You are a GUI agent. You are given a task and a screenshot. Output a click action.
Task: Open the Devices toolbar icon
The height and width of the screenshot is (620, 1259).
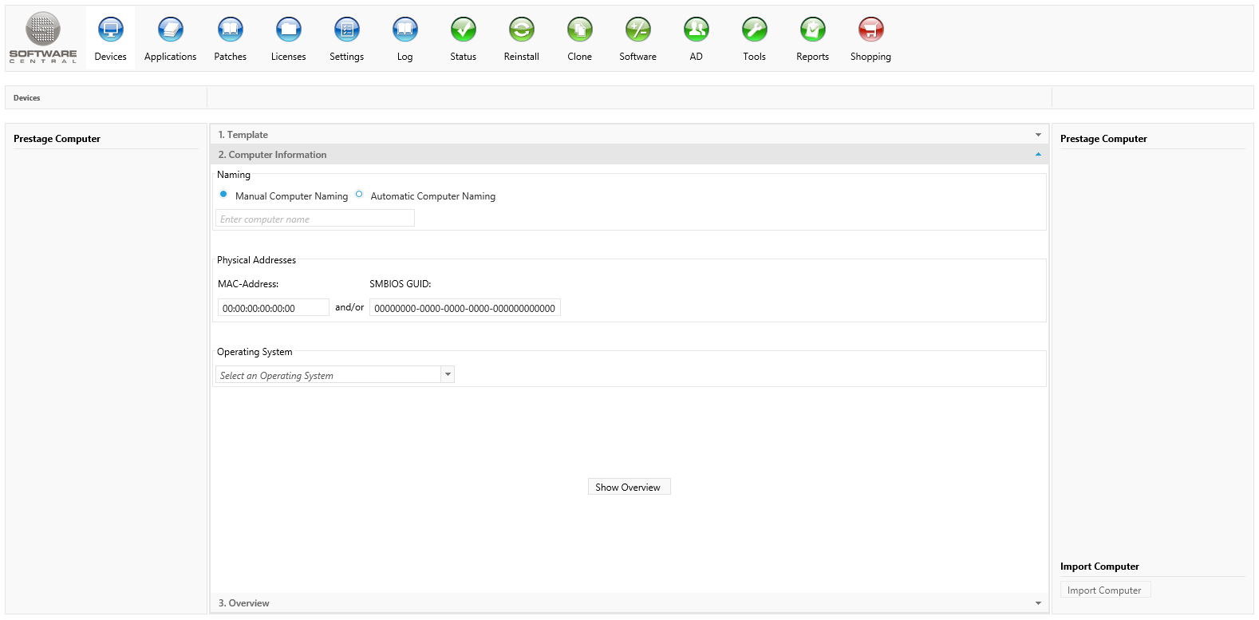(x=110, y=31)
